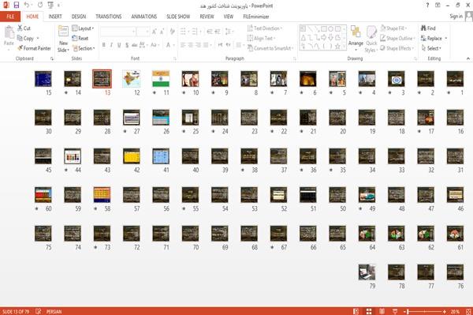Click the Normal view icon in status bar
The height and width of the screenshot is (315, 473).
[x=356, y=311]
